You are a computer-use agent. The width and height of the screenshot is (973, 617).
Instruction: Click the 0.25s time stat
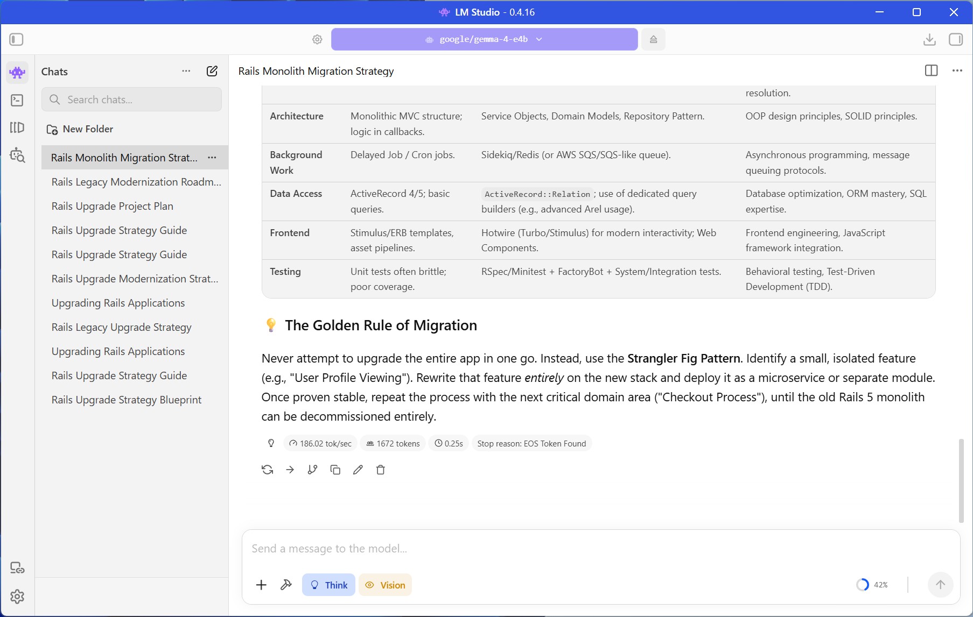point(449,443)
